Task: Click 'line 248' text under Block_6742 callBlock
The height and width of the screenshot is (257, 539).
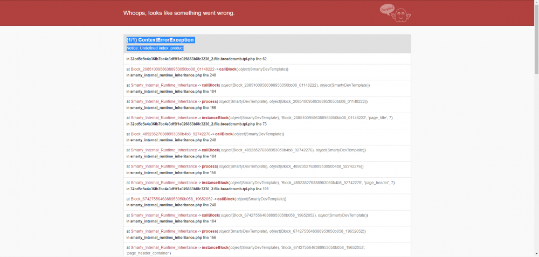Action: (209, 205)
